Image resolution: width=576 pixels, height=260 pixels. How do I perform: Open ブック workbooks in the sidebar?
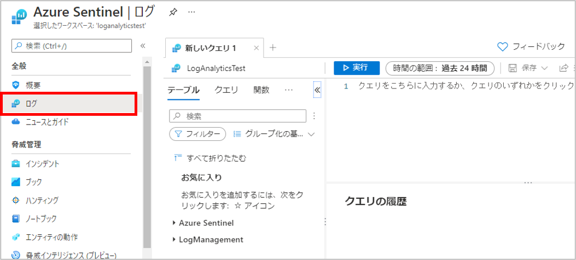(33, 182)
